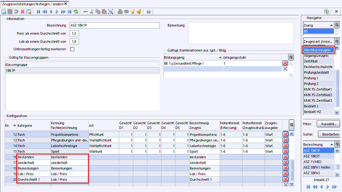The width and height of the screenshot is (342, 192).
Task: Jump to first record using toolbar arrow
Action: click(38, 12)
